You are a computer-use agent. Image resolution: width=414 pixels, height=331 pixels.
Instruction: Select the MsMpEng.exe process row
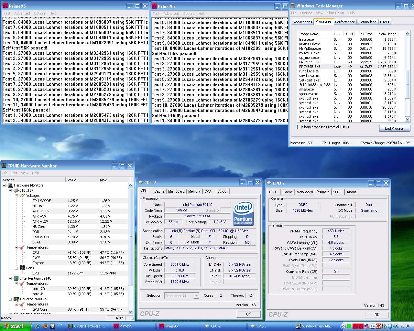tap(348, 48)
